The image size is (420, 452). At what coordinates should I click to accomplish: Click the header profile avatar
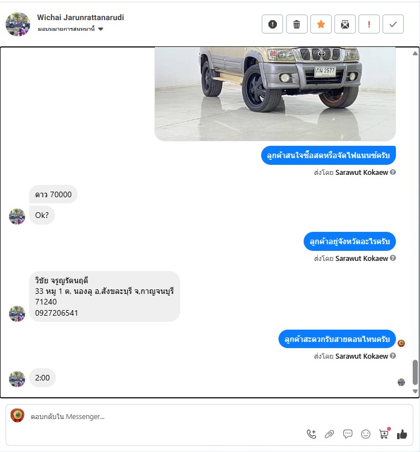[17, 24]
